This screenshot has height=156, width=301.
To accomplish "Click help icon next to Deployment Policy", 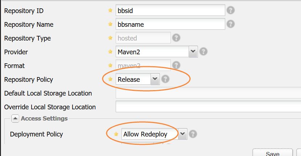I will point(193,134).
